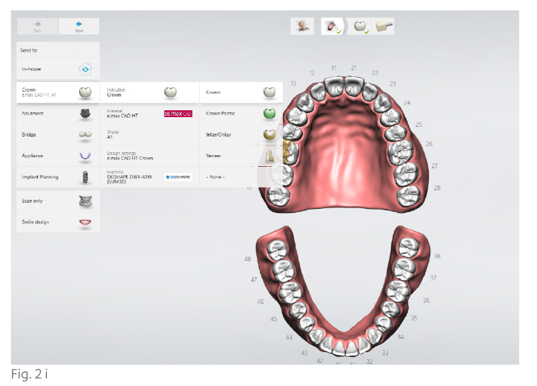Select the In-house send-to house icon

point(85,69)
